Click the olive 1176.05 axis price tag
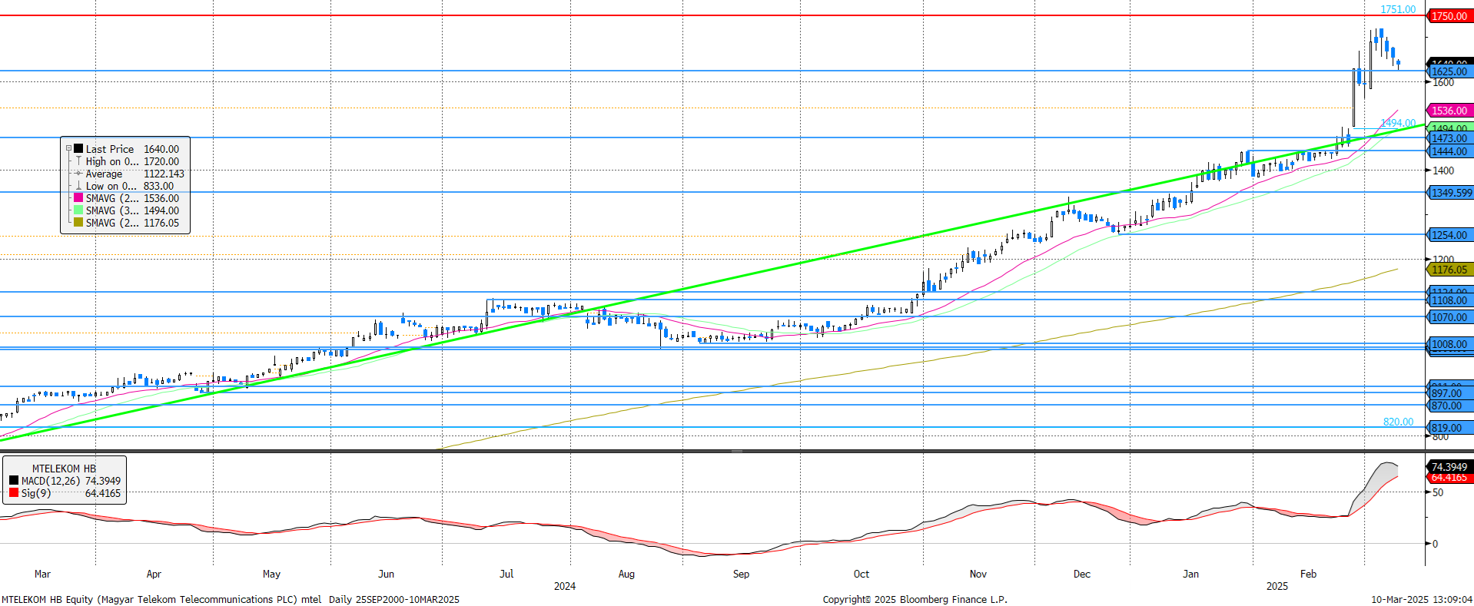Screen dimensions: 1474x606 (x=1449, y=270)
